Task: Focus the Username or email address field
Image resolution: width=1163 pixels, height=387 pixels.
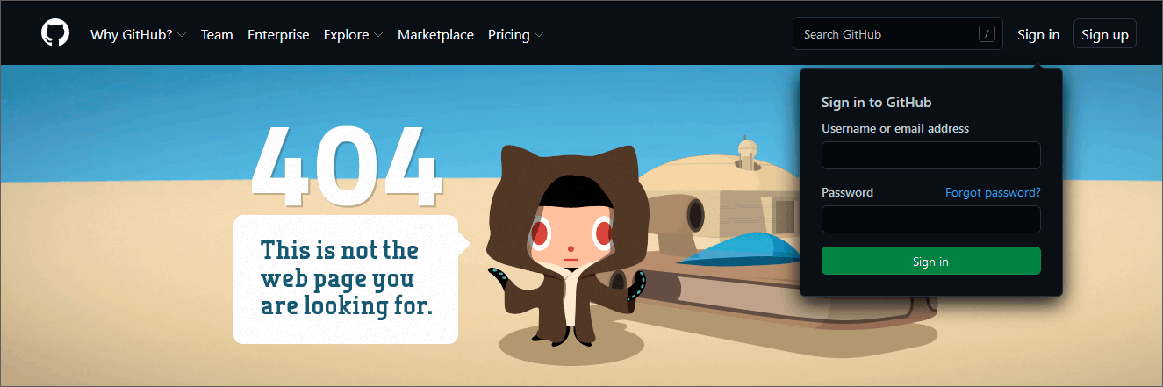Action: pos(931,155)
